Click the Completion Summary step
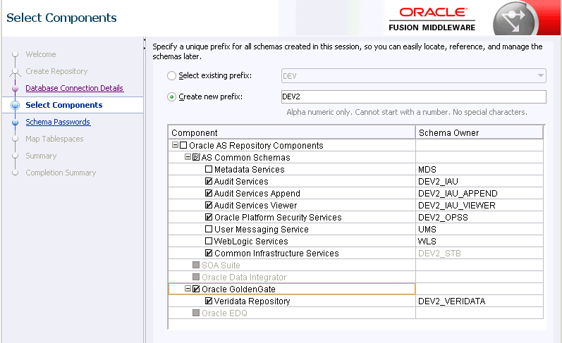 click(61, 173)
